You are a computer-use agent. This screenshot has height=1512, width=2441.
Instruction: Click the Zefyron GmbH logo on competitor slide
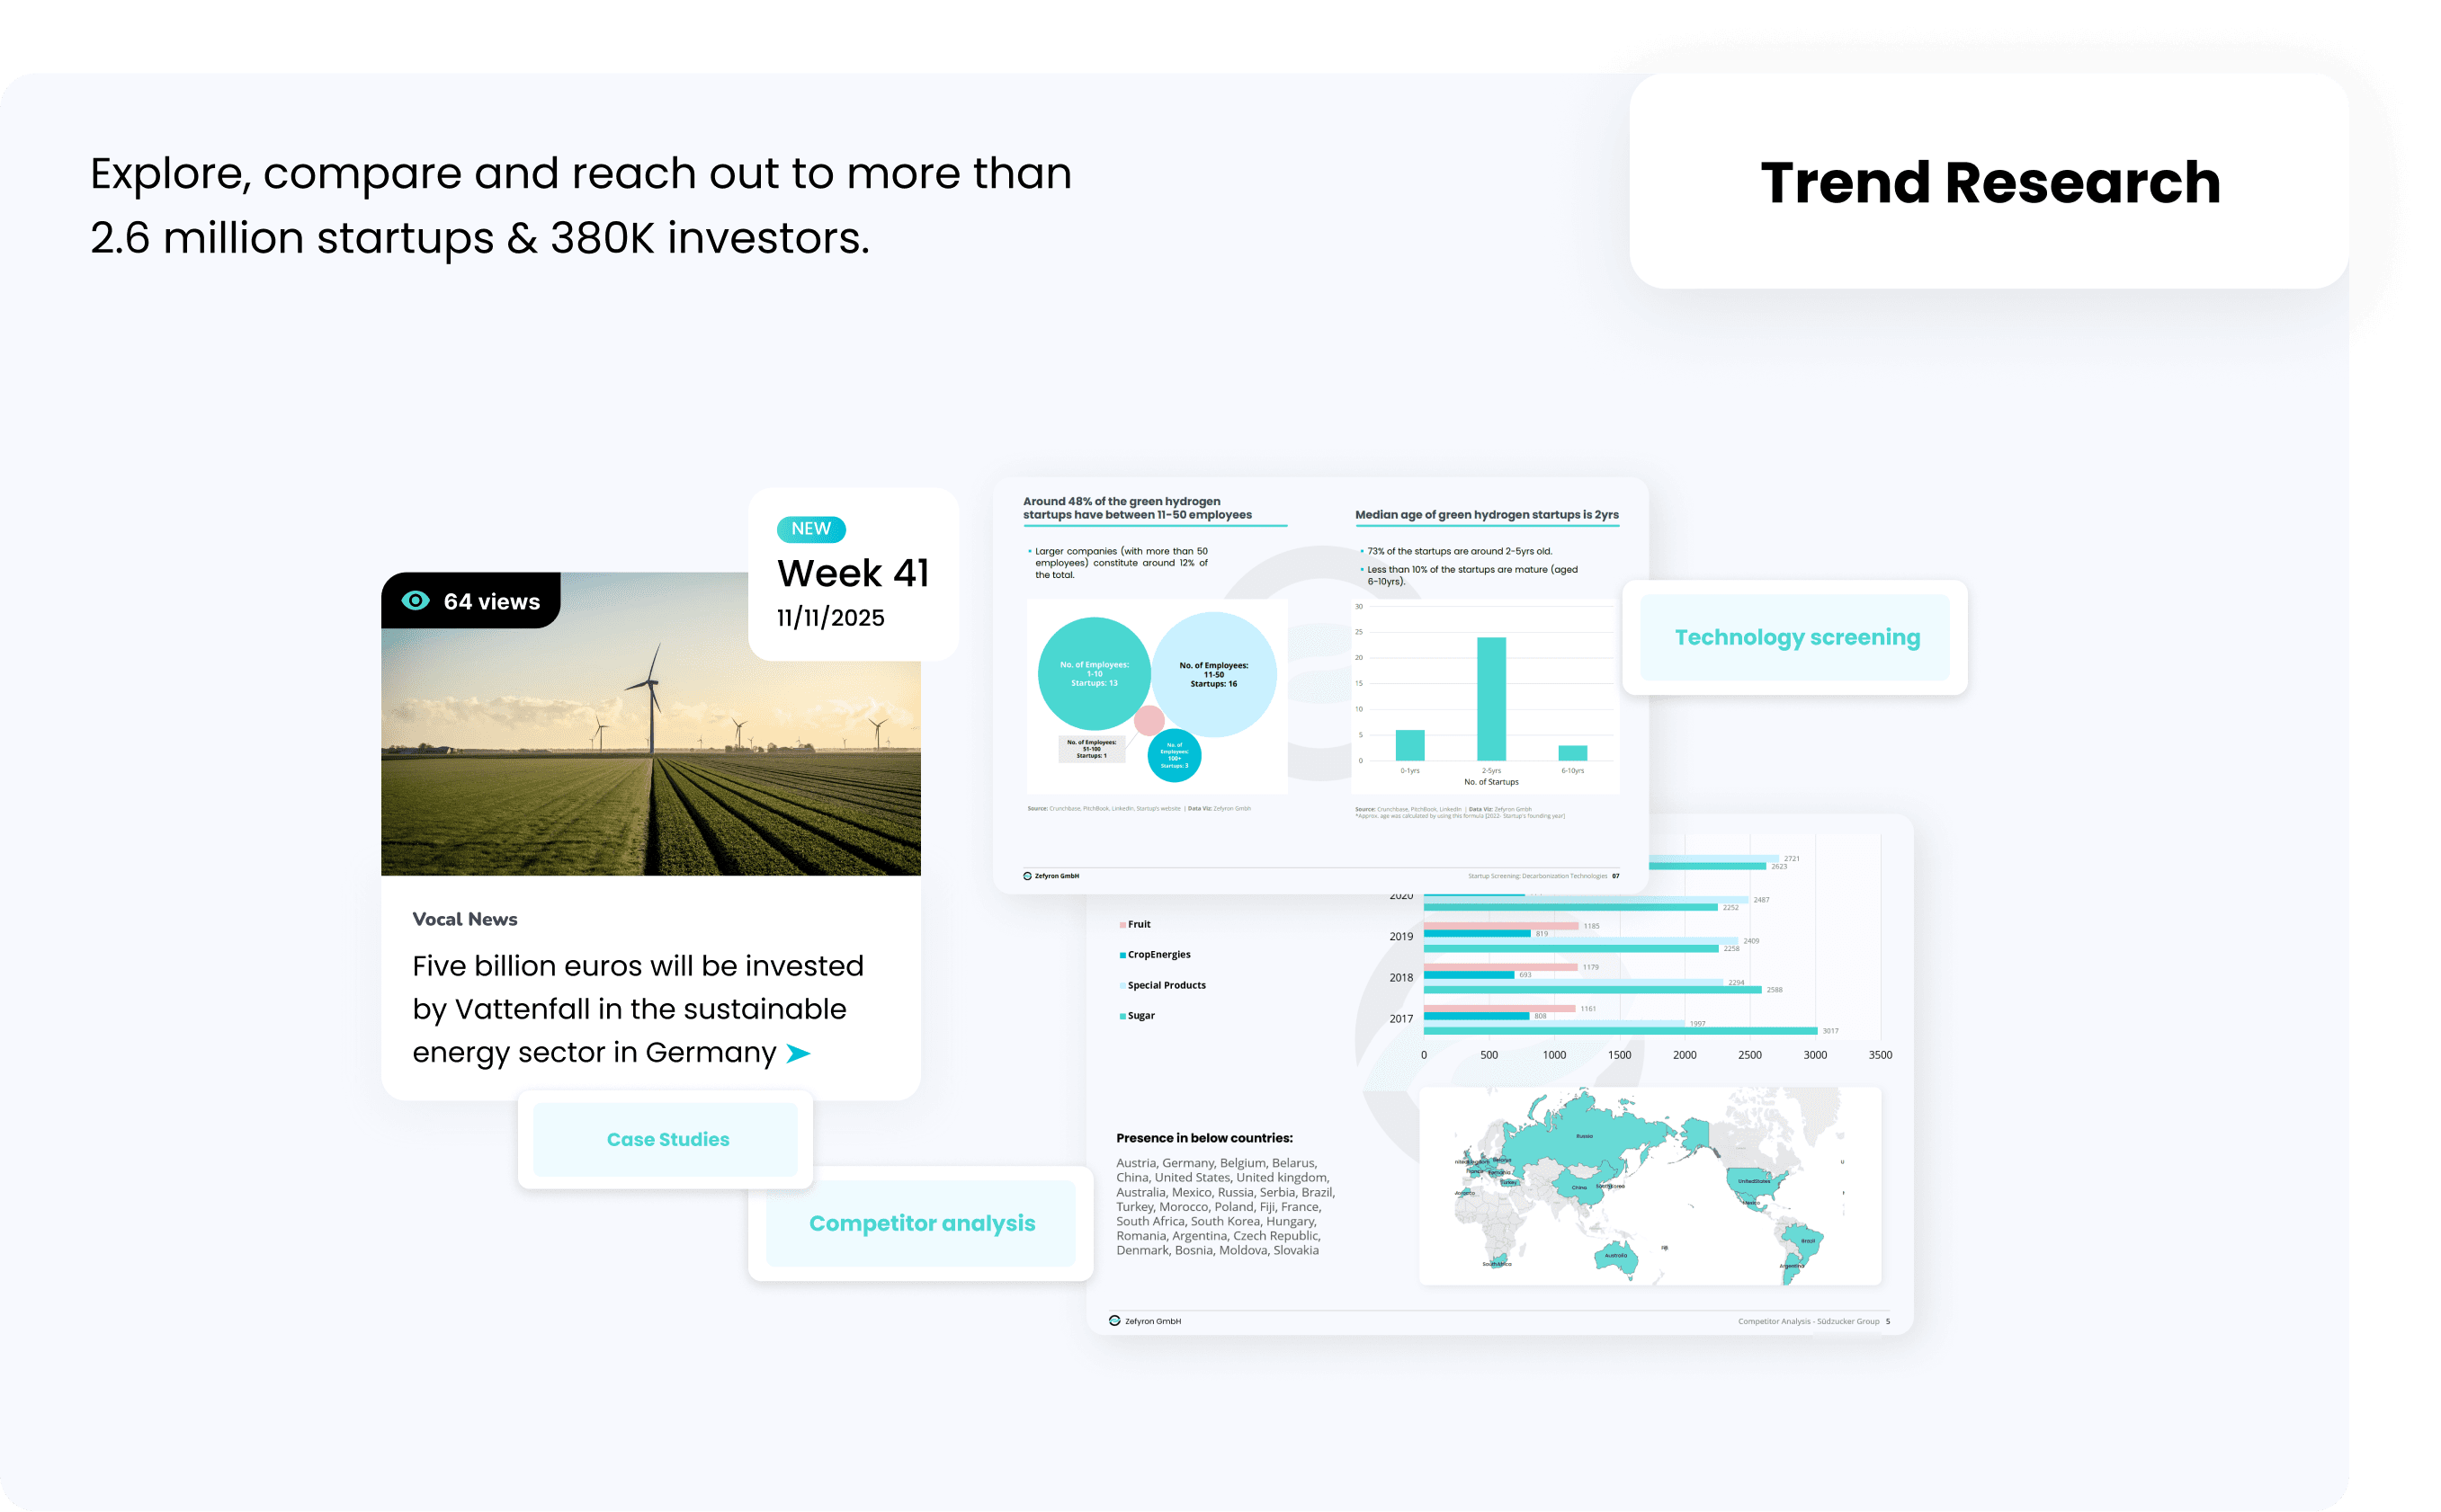coord(1114,1321)
